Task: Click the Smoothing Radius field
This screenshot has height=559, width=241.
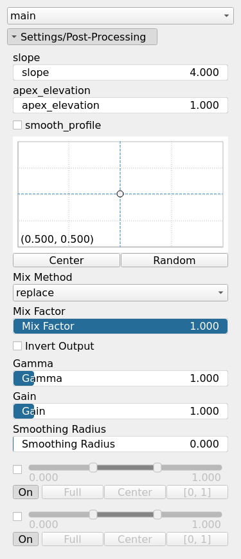Action: [x=120, y=444]
